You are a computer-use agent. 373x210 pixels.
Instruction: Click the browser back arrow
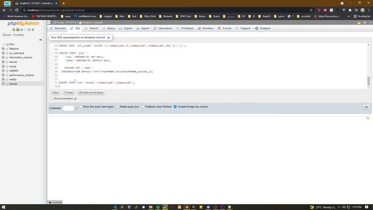click(4, 10)
